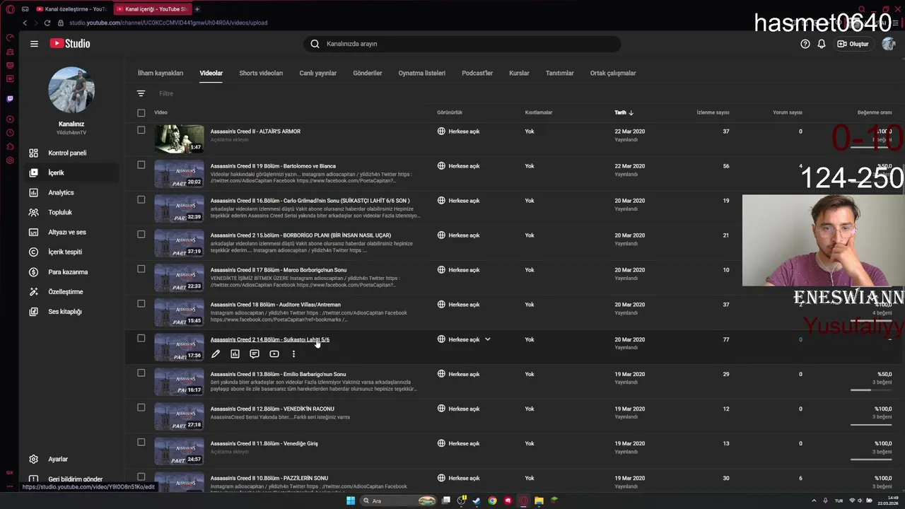
Task: Open the notifications bell
Action: pos(822,44)
